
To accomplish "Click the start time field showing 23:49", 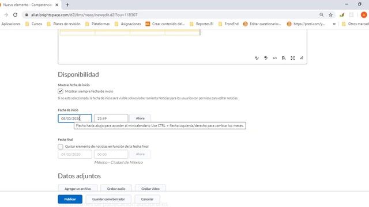I will click(111, 118).
